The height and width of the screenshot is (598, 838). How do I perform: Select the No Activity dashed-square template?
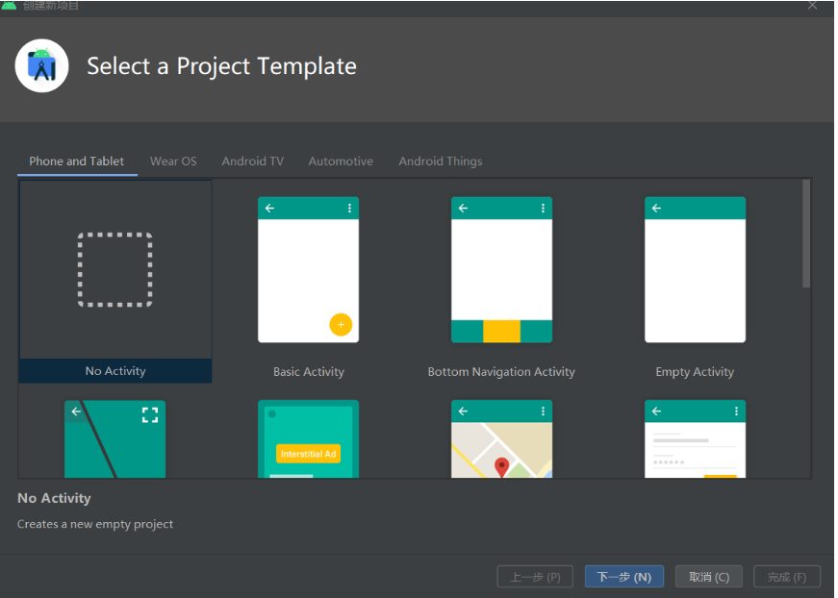tap(114, 269)
